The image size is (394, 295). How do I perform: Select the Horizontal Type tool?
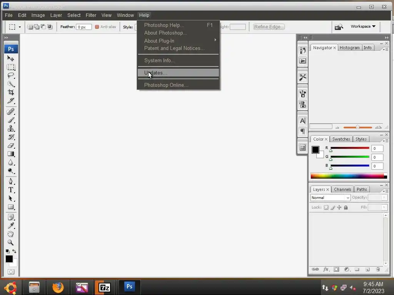11,190
